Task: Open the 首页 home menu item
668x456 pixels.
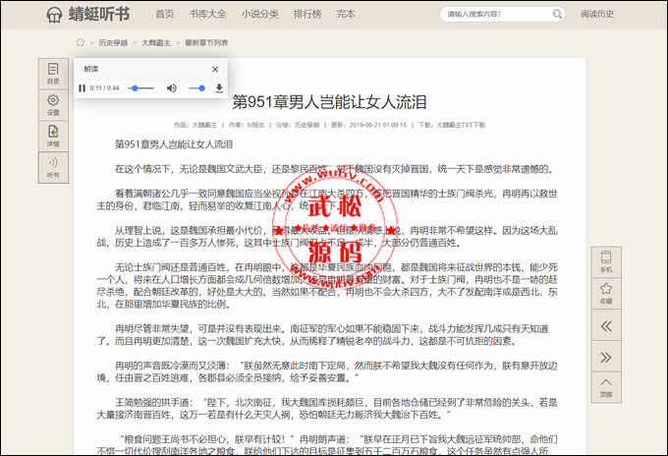Action: (165, 14)
